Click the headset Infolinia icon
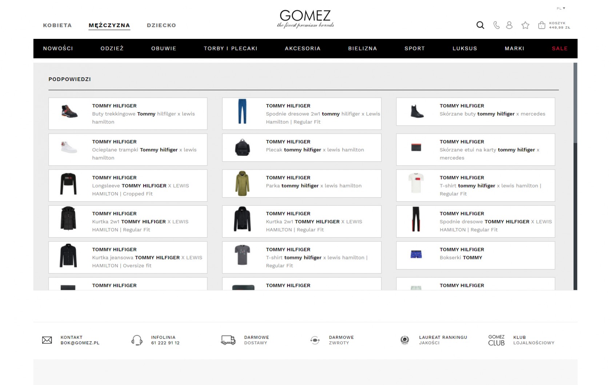 pos(137,340)
